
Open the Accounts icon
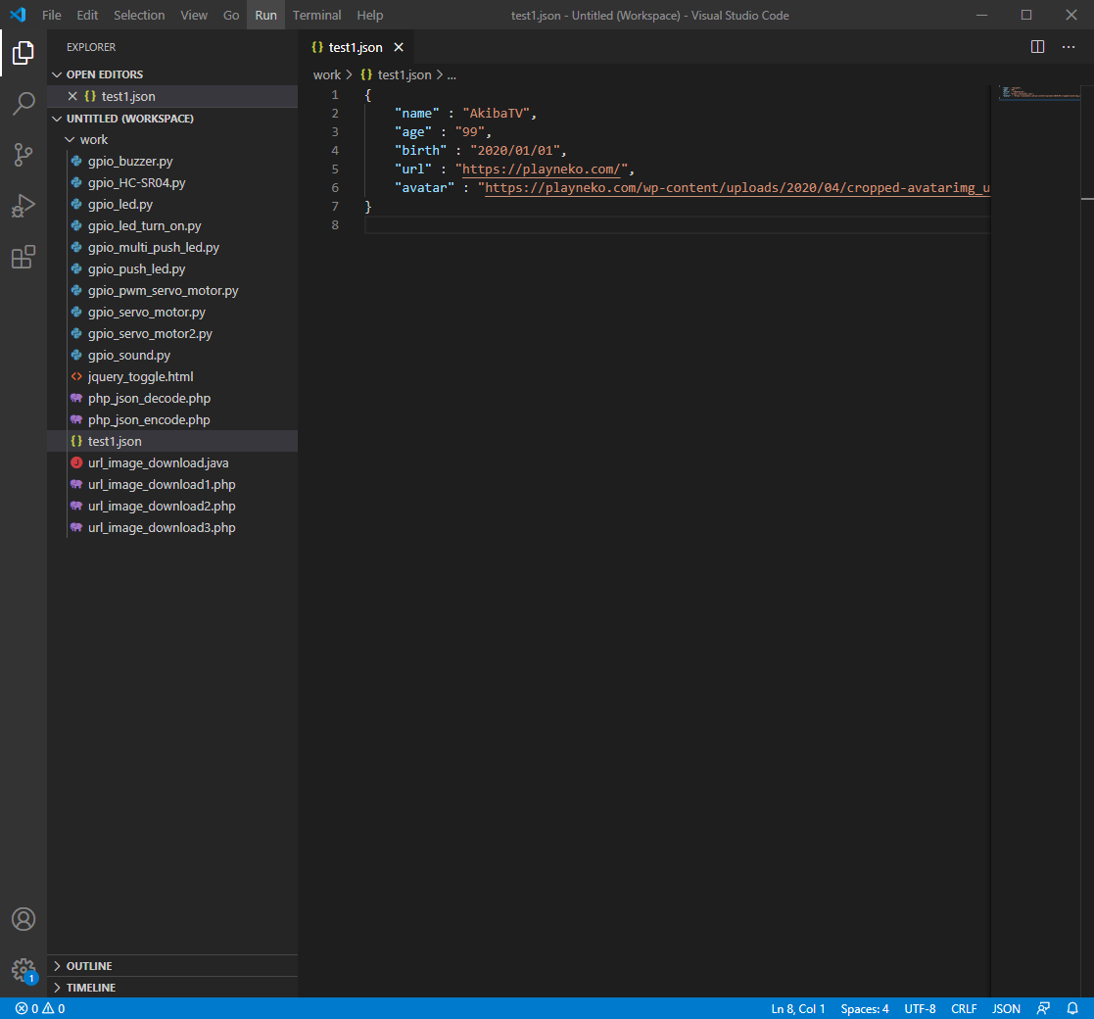(x=24, y=919)
